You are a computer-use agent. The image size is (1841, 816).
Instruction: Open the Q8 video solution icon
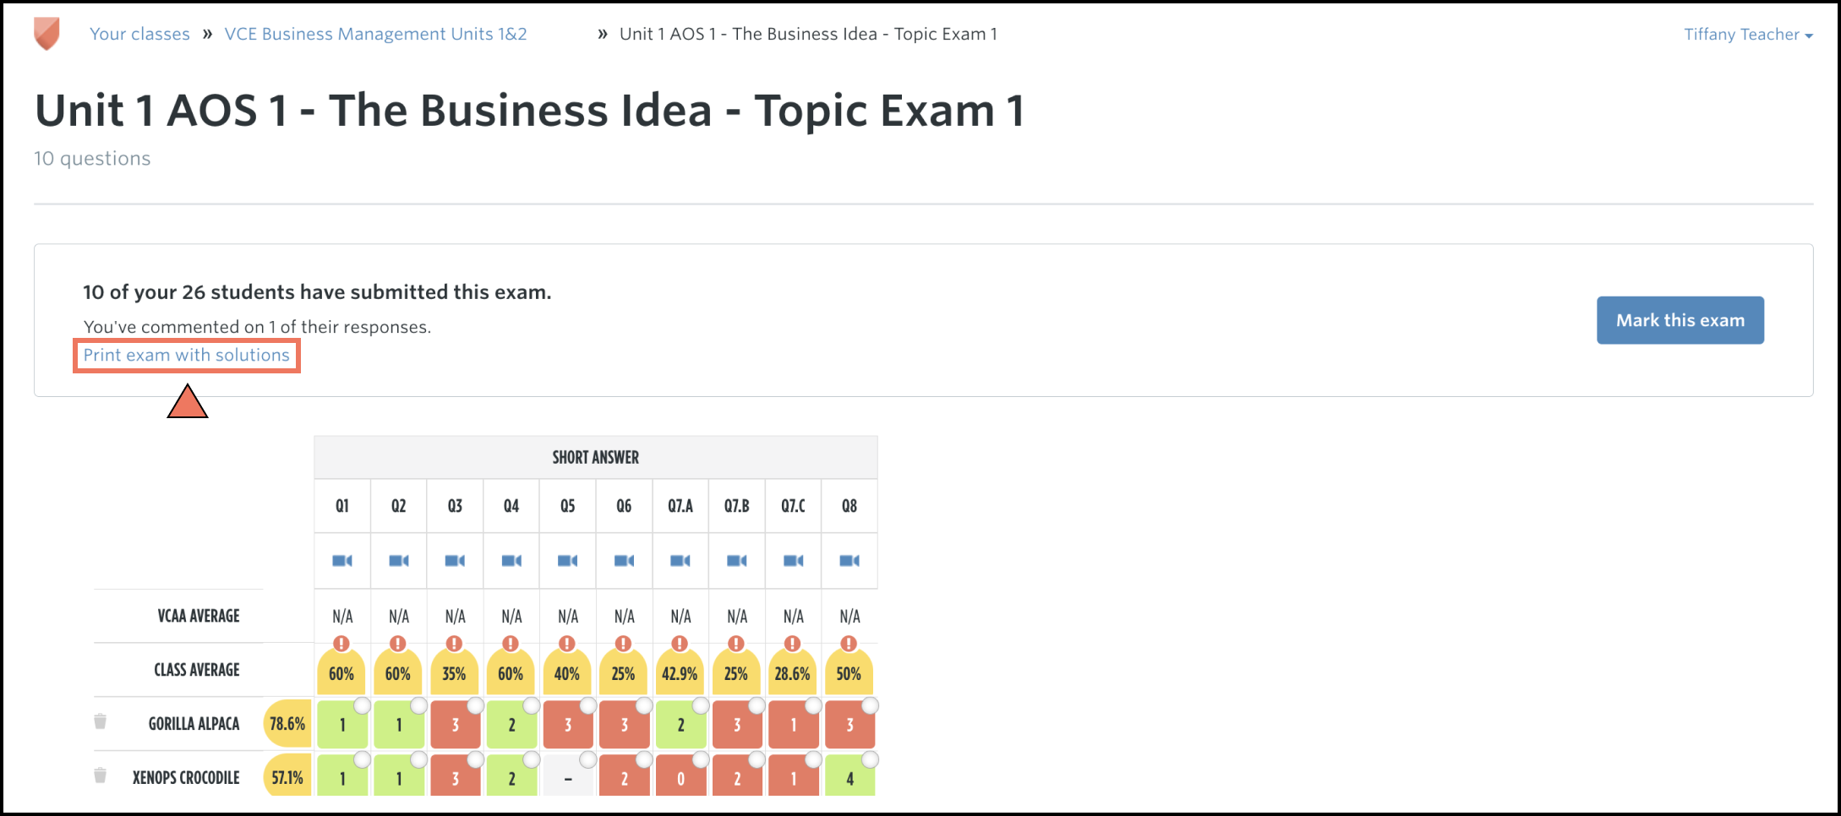click(x=849, y=561)
